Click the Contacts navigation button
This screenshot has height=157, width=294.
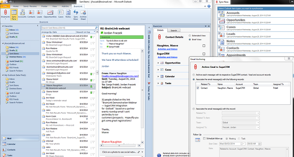point(20,150)
